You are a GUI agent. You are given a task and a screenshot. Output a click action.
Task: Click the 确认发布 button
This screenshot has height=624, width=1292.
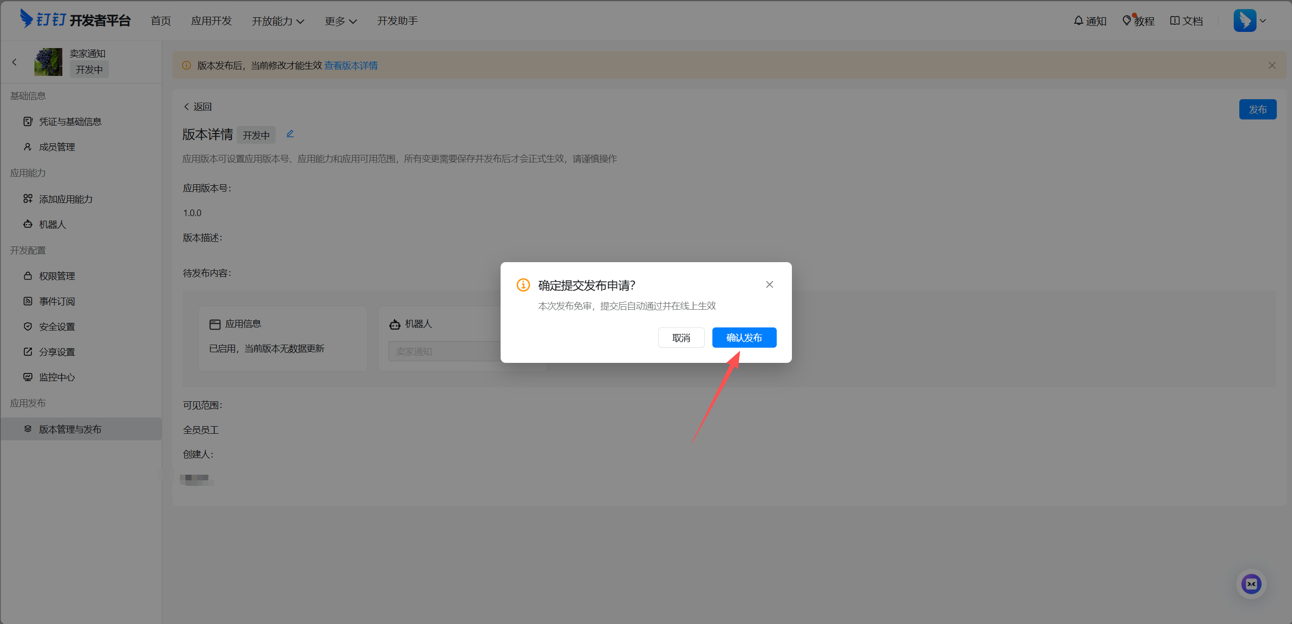point(744,338)
